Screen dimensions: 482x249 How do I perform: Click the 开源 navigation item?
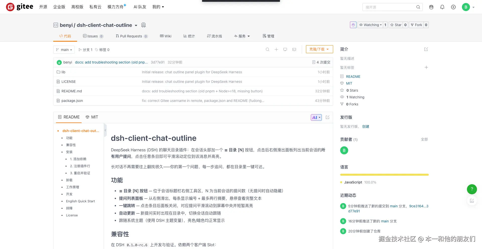(x=43, y=7)
